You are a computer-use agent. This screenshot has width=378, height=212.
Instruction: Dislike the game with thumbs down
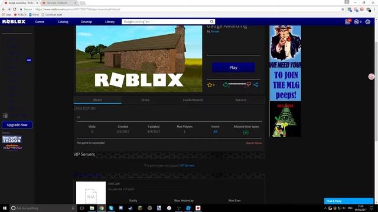(x=249, y=84)
